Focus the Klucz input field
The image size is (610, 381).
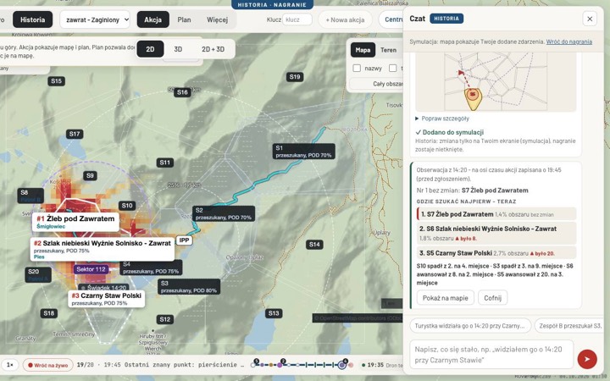pyautogui.click(x=297, y=19)
